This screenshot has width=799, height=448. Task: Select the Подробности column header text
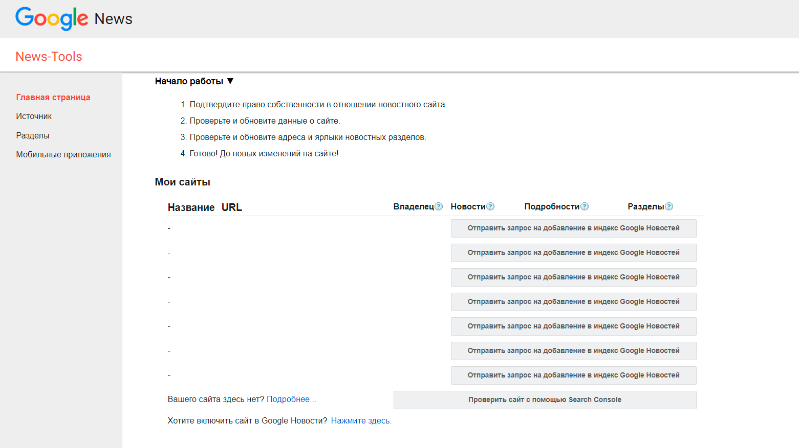[552, 206]
